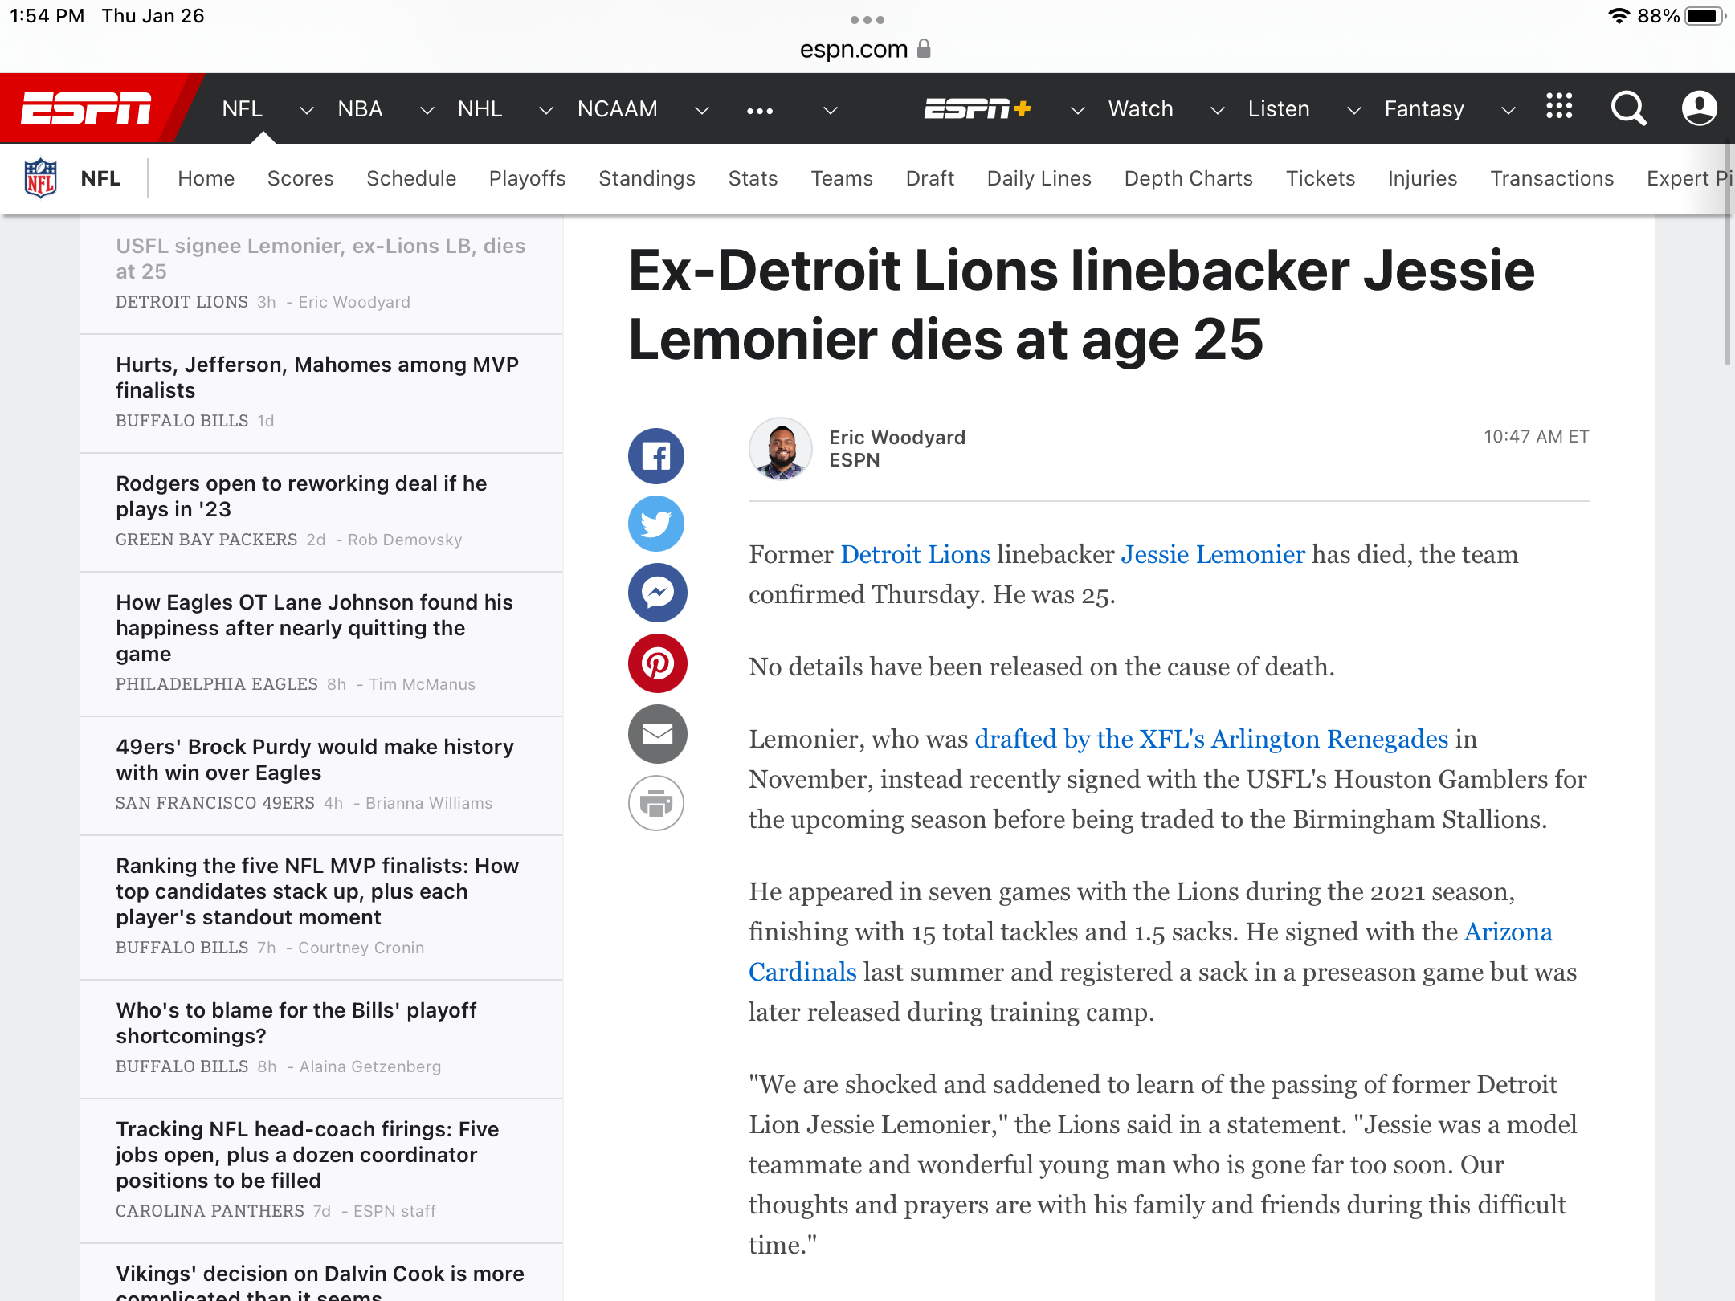Open the Fantasy menu
Image resolution: width=1735 pixels, height=1301 pixels.
(1424, 108)
